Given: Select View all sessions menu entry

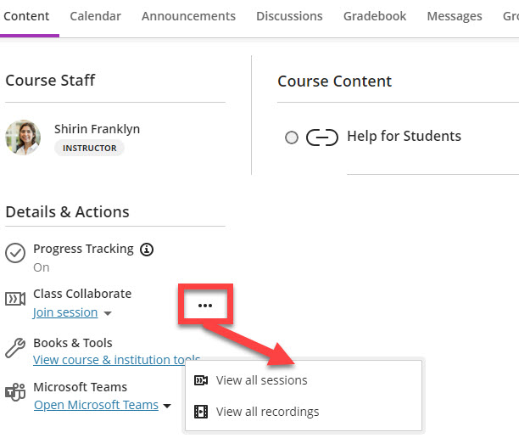Looking at the screenshot, I should (x=261, y=380).
